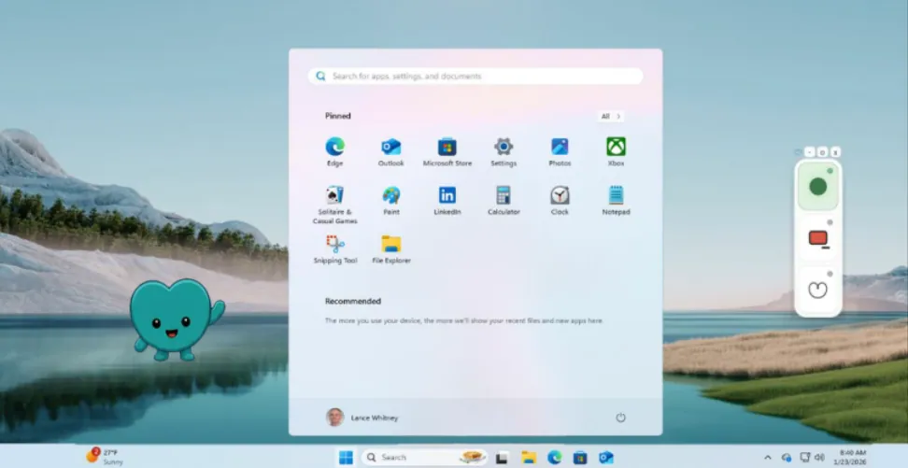Open Notepad from pinned apps

[x=616, y=201]
